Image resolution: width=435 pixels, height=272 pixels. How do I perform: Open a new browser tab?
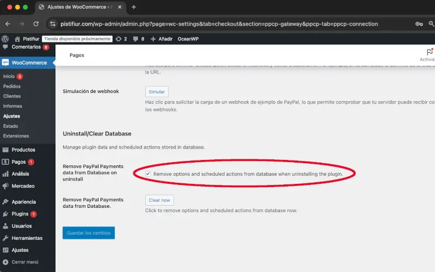[134, 7]
